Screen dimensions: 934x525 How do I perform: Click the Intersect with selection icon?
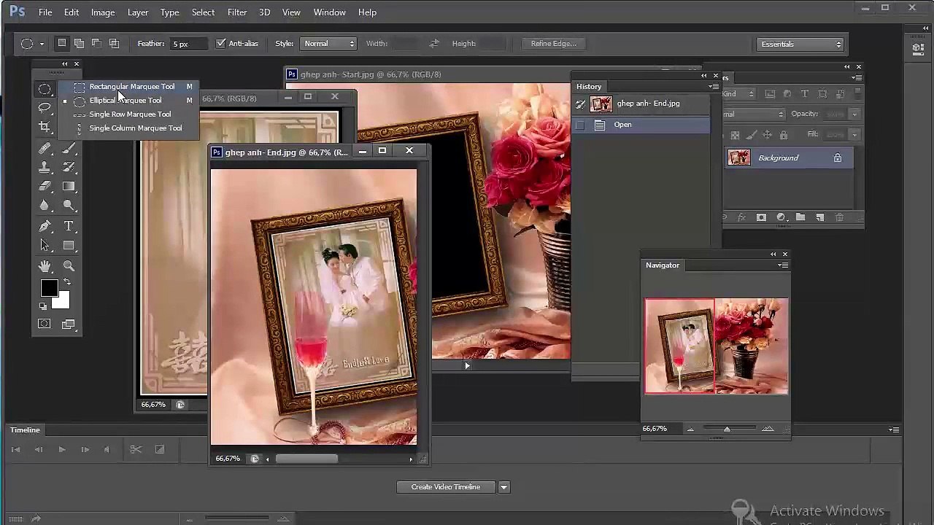(x=114, y=43)
